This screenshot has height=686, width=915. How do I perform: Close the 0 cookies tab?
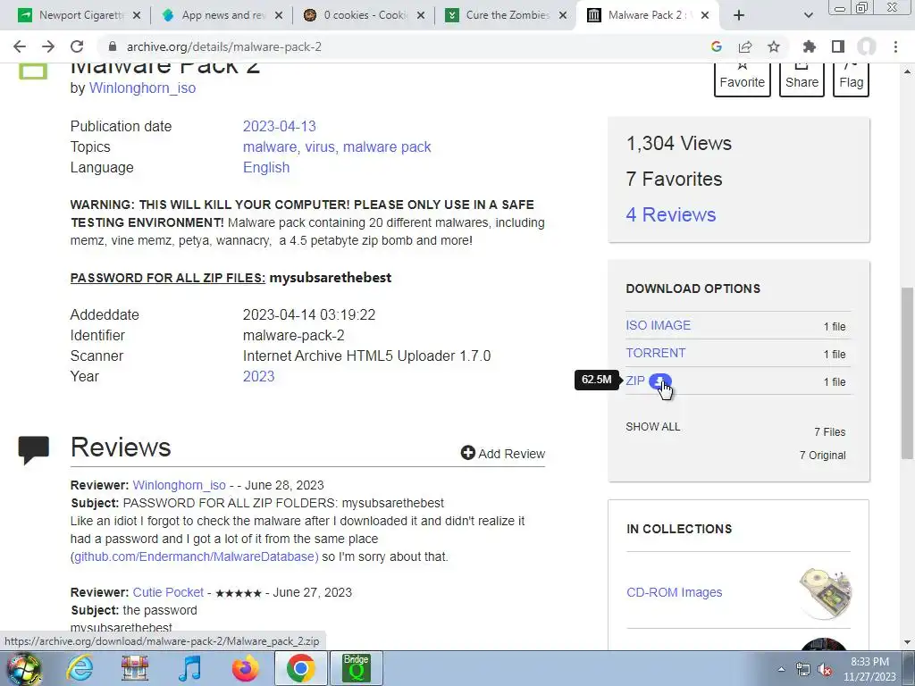pyautogui.click(x=421, y=15)
